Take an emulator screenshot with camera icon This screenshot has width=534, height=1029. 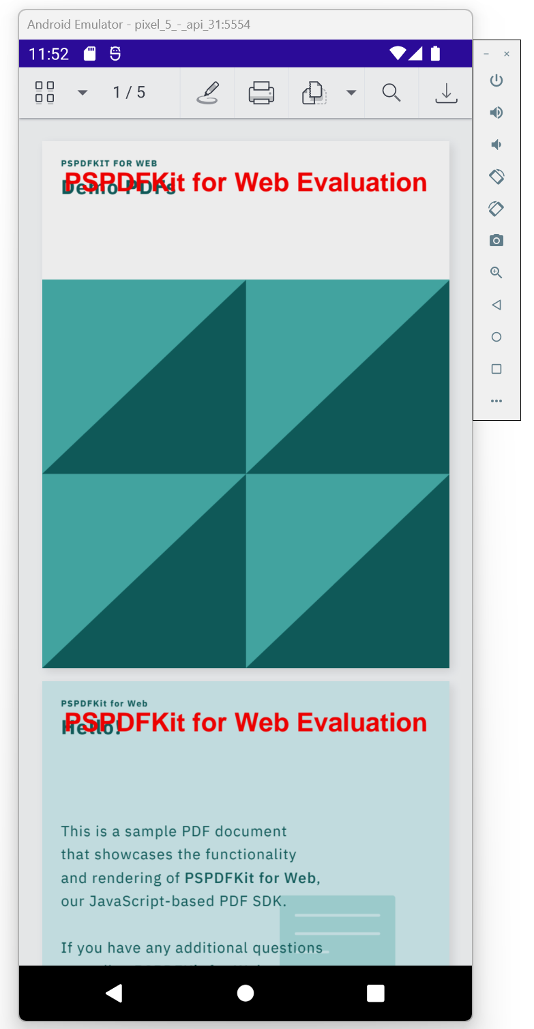point(496,241)
